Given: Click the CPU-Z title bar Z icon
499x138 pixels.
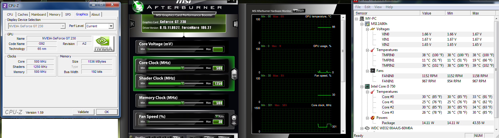Looking at the screenshot, I should [x=5, y=6].
